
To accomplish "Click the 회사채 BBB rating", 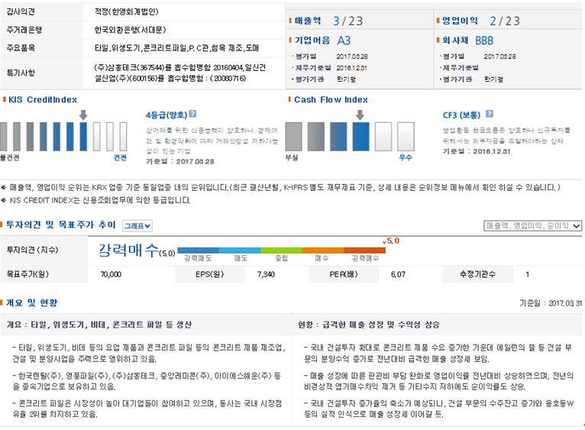I will pos(467,40).
